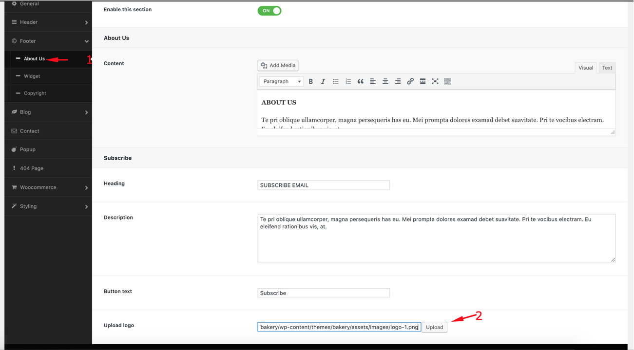
Task: Insert a numbered list
Action: tap(348, 82)
